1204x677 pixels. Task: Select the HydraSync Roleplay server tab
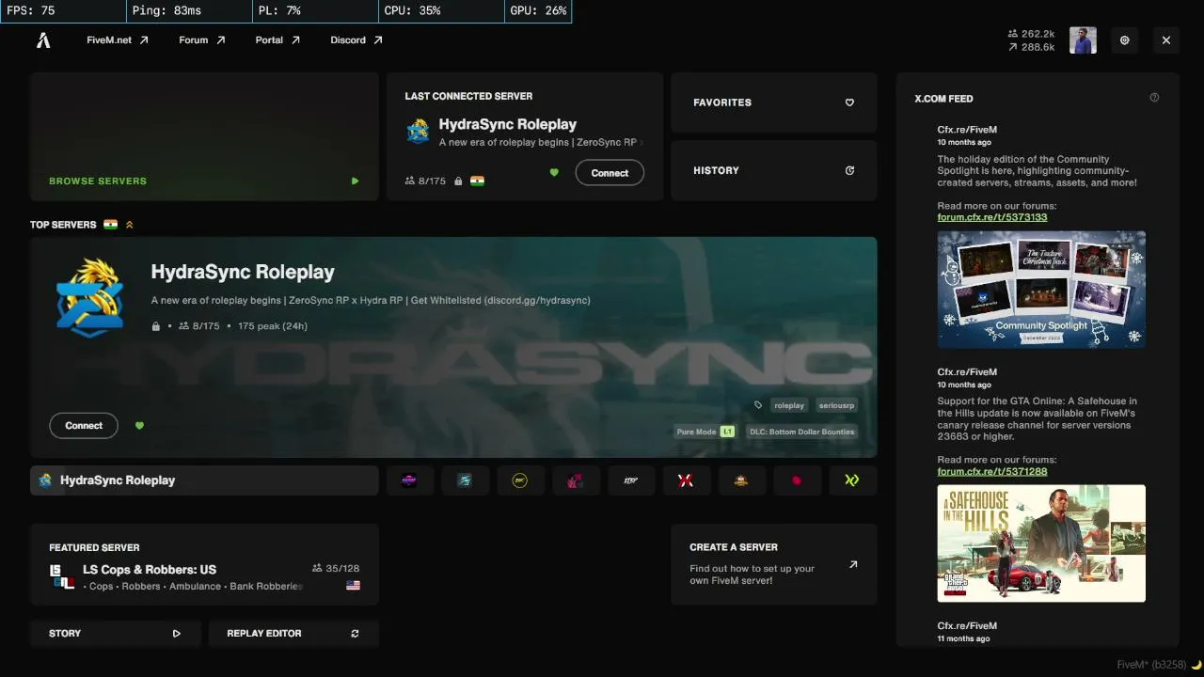click(204, 480)
